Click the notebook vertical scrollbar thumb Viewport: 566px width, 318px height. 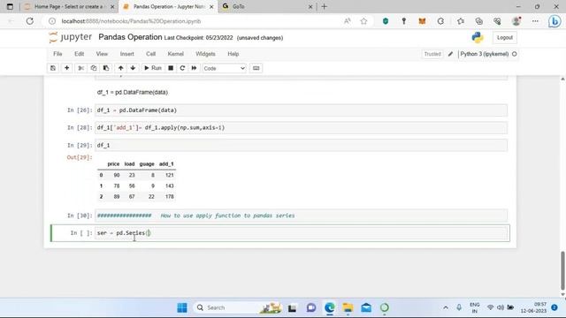pyautogui.click(x=562, y=270)
